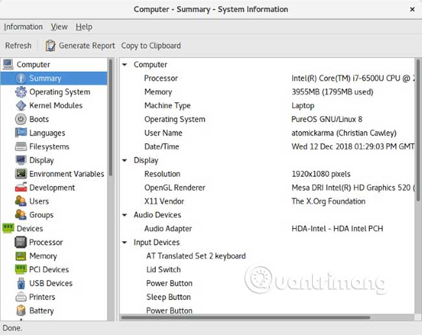Screen dimensions: 422x335
Task: Click the sidebar vertical scrollbar
Action: 110,118
